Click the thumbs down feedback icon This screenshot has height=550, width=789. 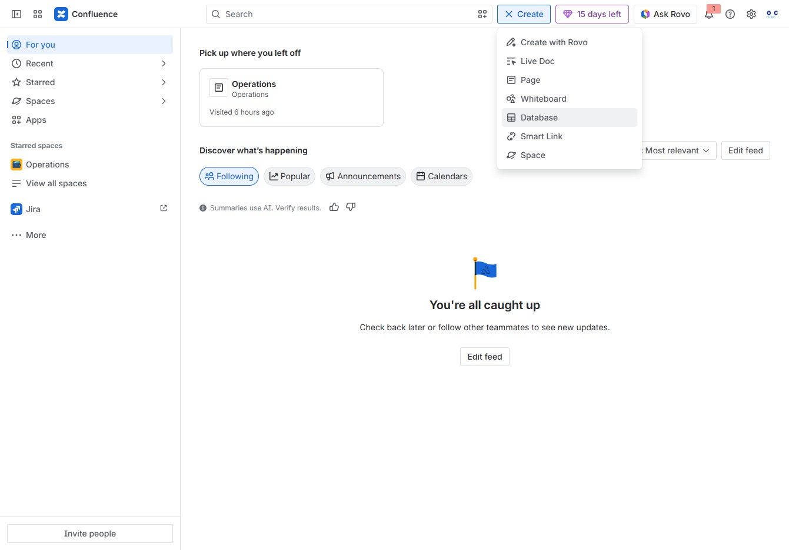pyautogui.click(x=351, y=207)
